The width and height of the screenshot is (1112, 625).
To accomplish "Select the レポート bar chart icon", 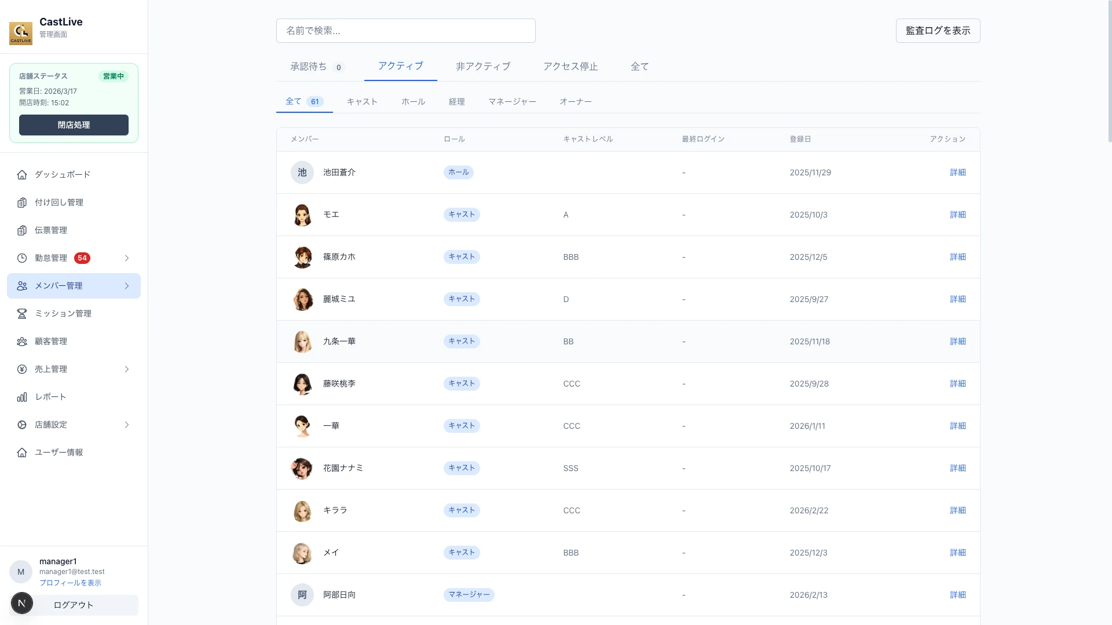I will 22,396.
